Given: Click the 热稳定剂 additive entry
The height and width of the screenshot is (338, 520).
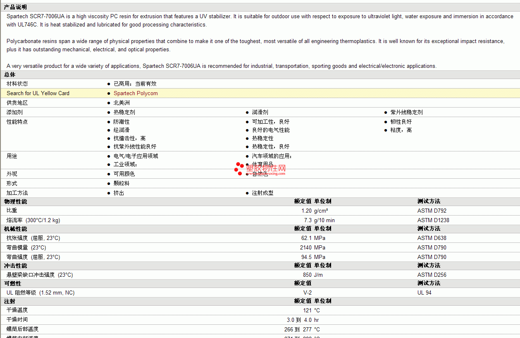Looking at the screenshot, I should tap(124, 112).
